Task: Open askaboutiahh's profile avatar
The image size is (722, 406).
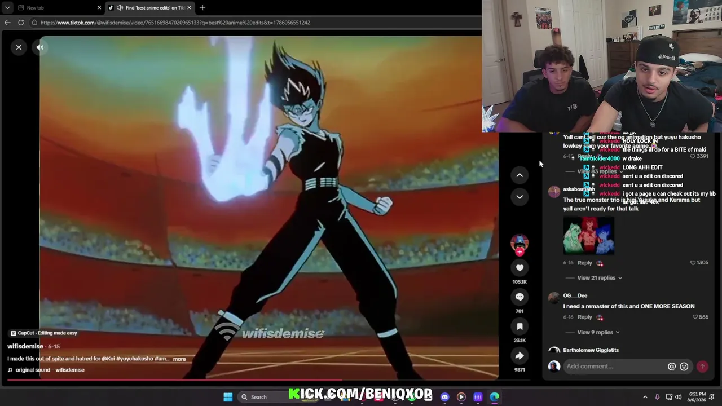Action: tap(554, 192)
